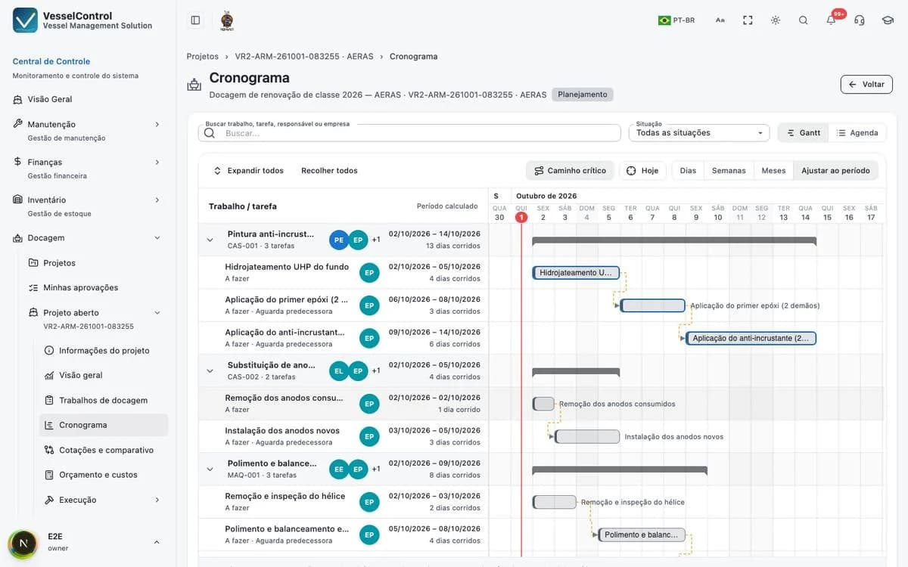Switch theme using the sun icon
The image size is (908, 567).
point(776,20)
